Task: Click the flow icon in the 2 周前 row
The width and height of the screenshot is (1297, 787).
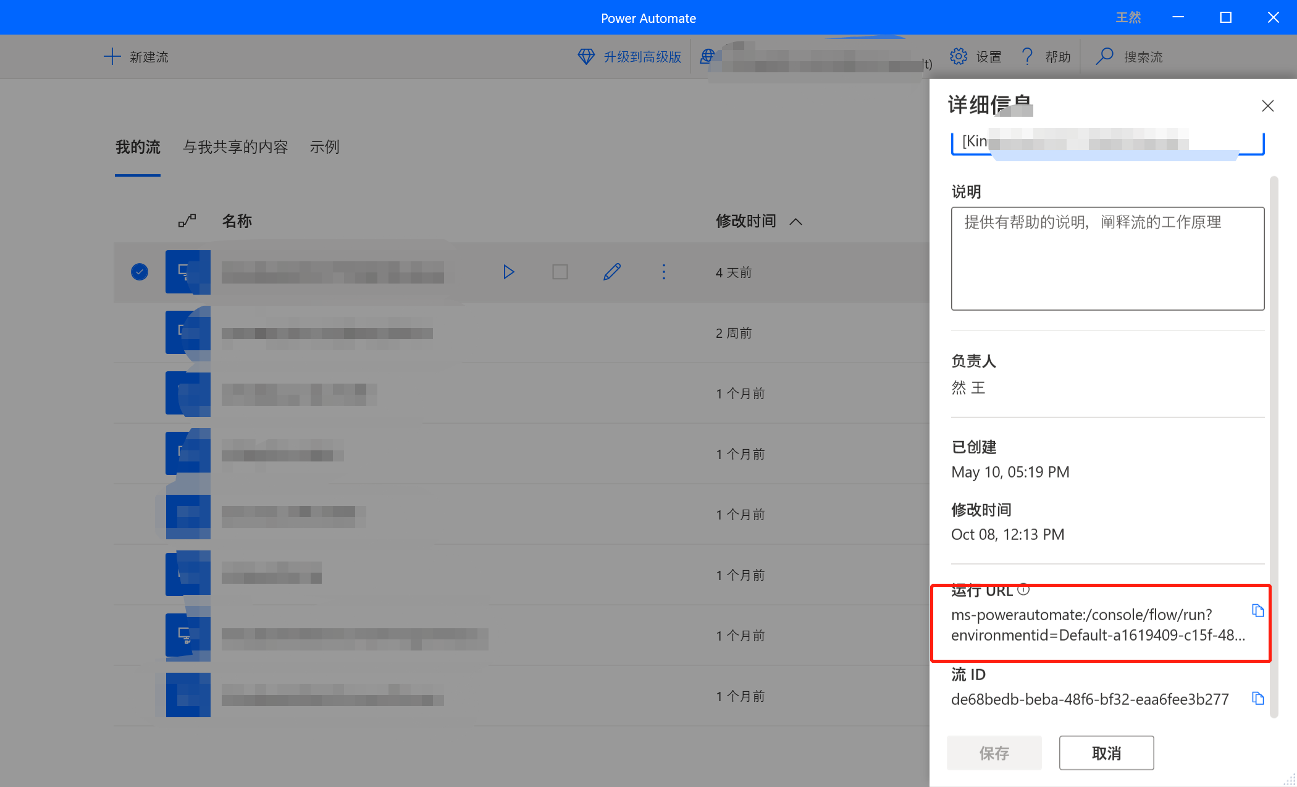Action: point(188,332)
